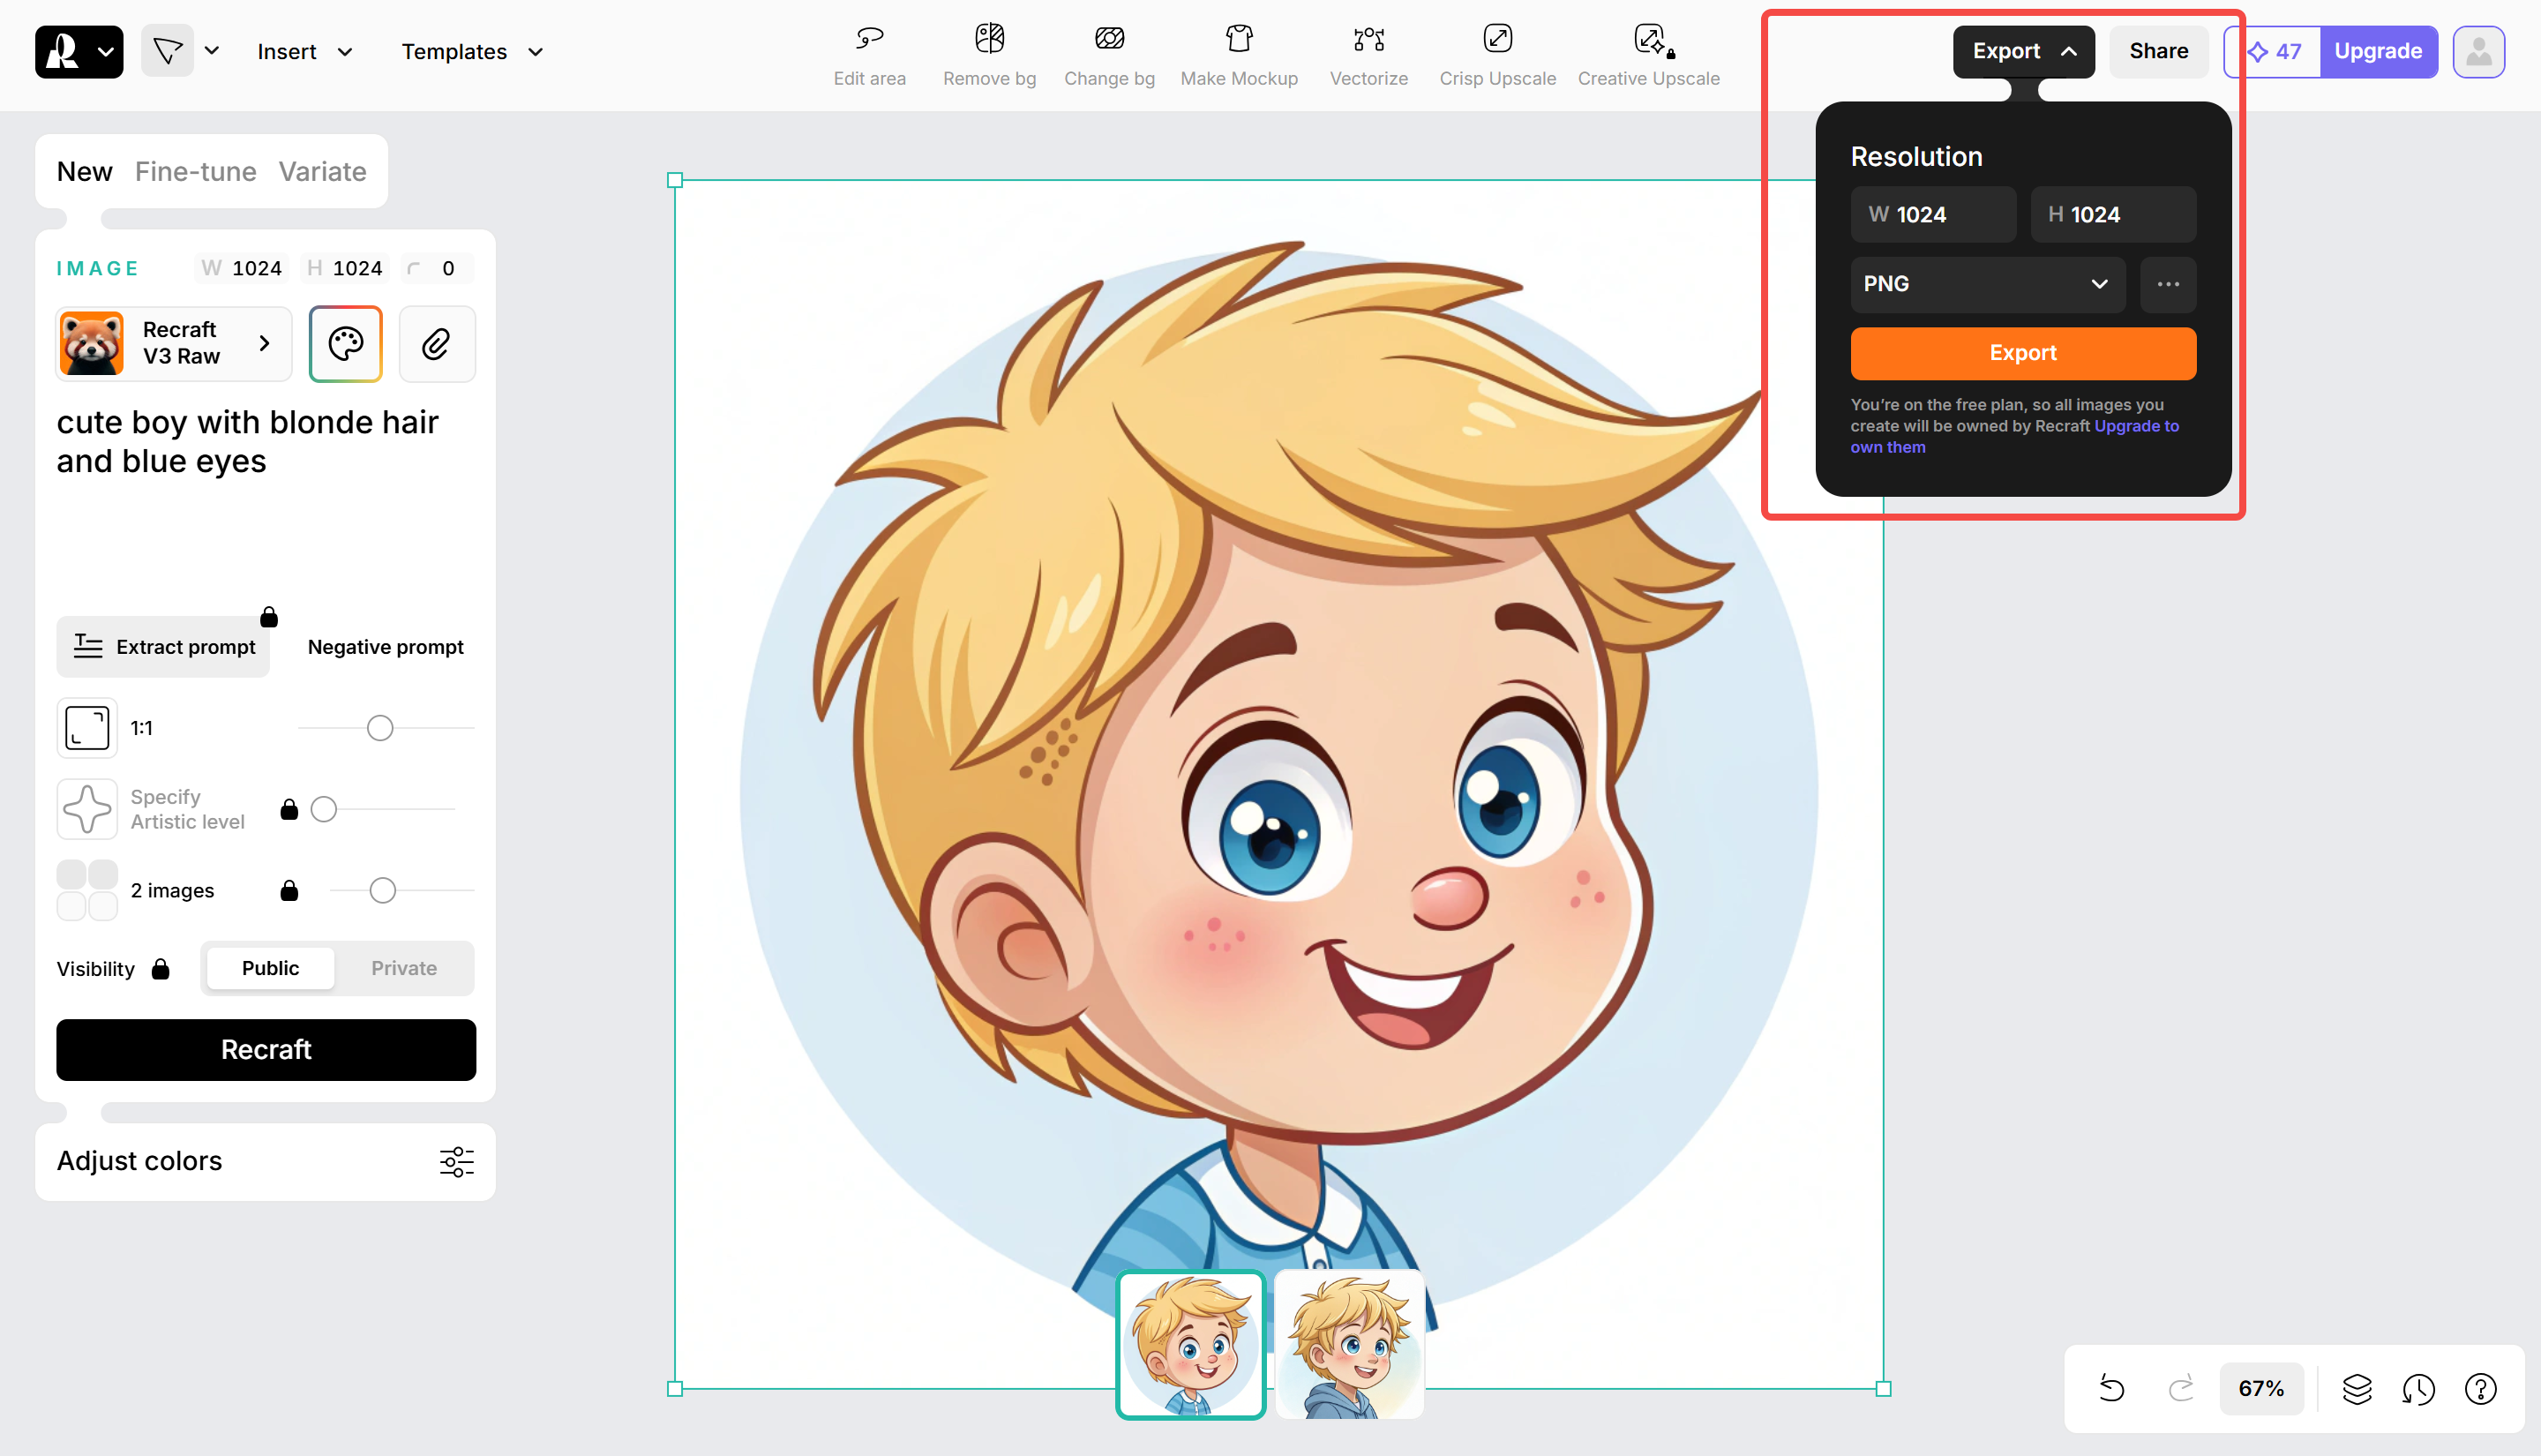Set visibility to Private

pyautogui.click(x=404, y=968)
